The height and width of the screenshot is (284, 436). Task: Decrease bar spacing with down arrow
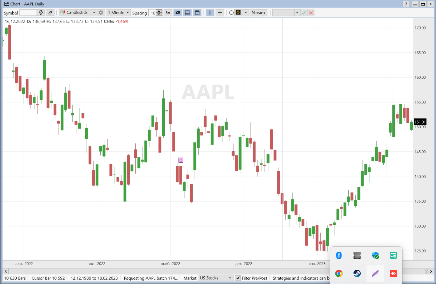point(159,14)
